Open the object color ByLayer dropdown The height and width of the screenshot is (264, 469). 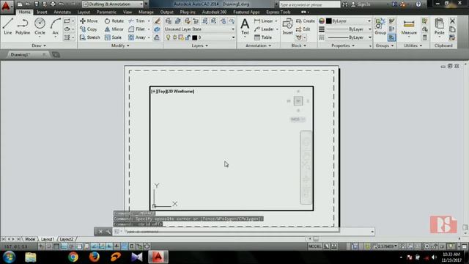tap(349, 21)
